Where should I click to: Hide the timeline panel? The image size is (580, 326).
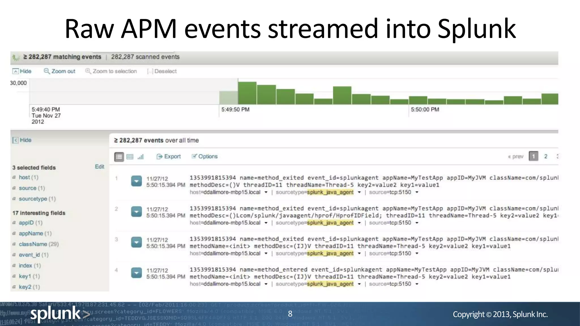click(x=22, y=71)
